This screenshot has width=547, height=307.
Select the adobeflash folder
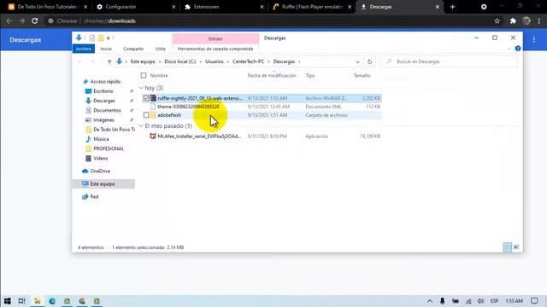(169, 115)
